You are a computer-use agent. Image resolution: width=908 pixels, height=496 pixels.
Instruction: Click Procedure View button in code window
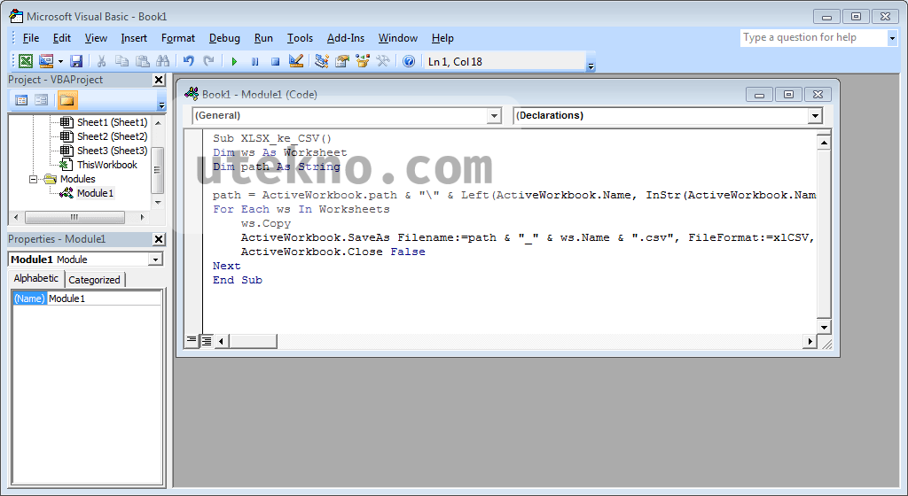click(x=192, y=341)
